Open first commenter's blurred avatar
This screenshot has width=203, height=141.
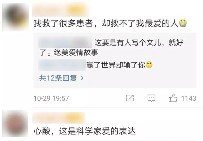coord(15,17)
